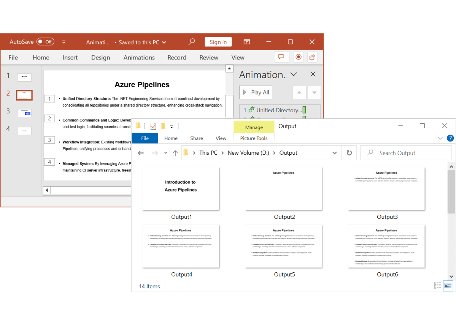Click Play All in Animation Pane
This screenshot has height=325, width=456.
(x=256, y=93)
